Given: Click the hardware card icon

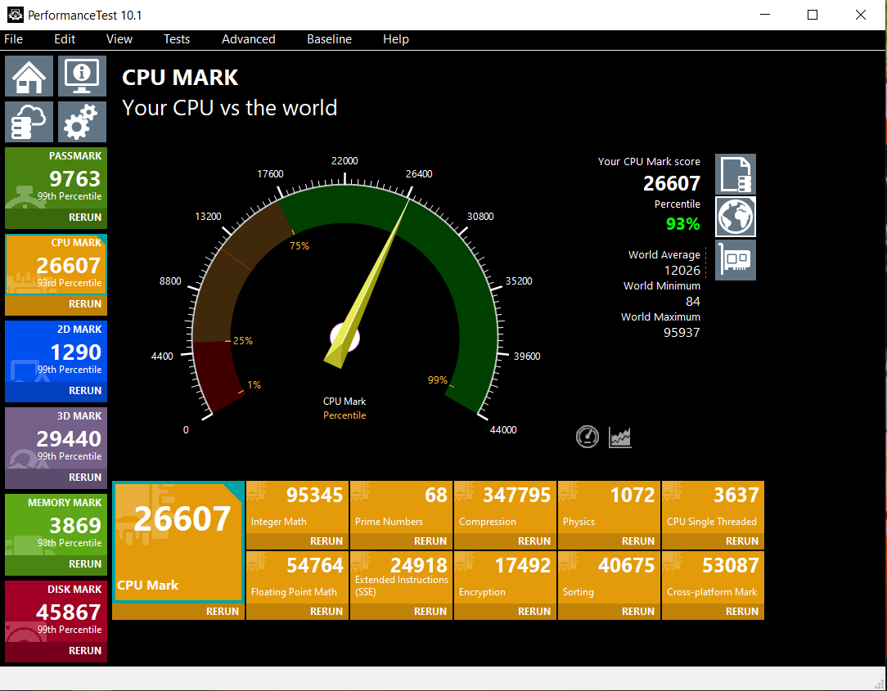Looking at the screenshot, I should (735, 260).
